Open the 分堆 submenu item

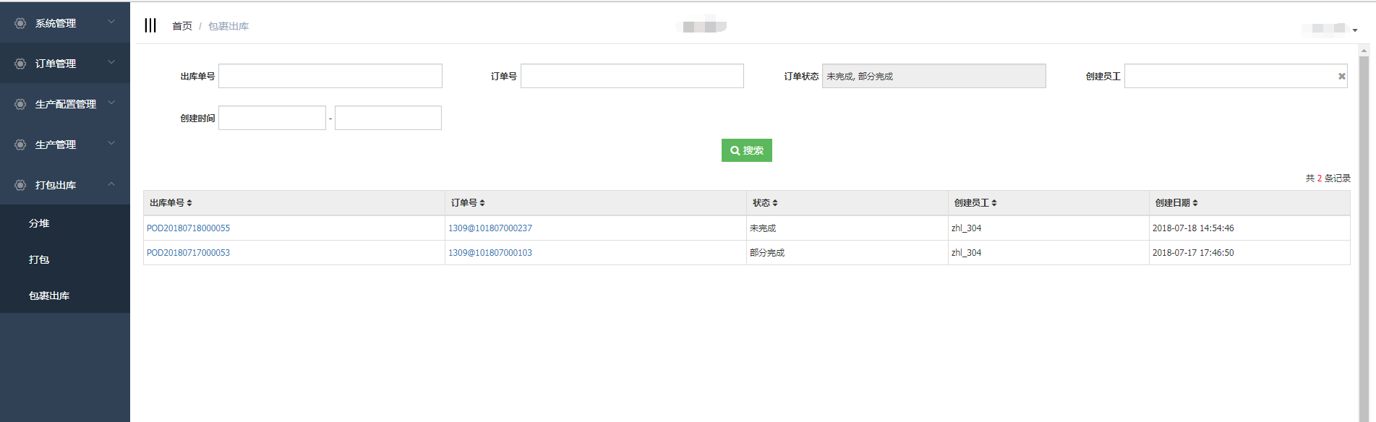click(39, 223)
